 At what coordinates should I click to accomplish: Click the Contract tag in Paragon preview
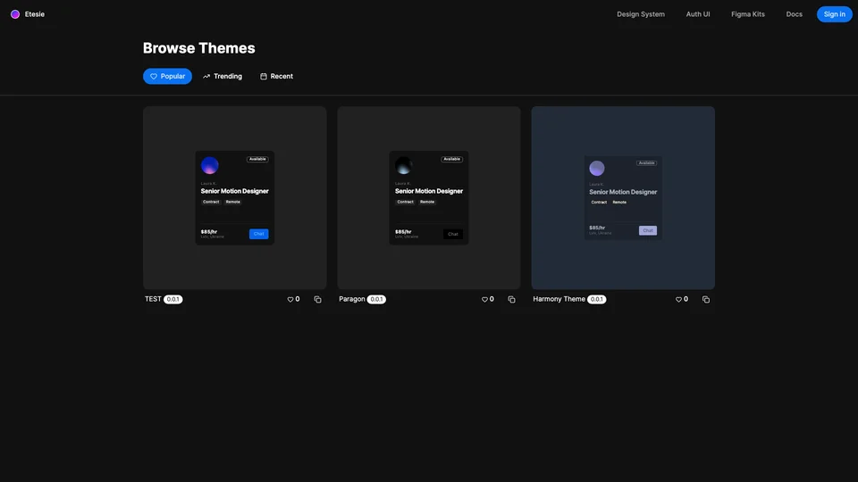[x=405, y=202]
